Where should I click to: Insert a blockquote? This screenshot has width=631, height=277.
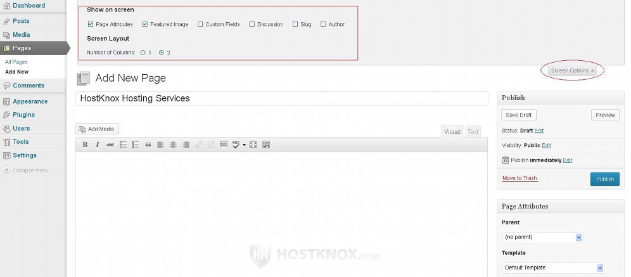[x=148, y=145]
